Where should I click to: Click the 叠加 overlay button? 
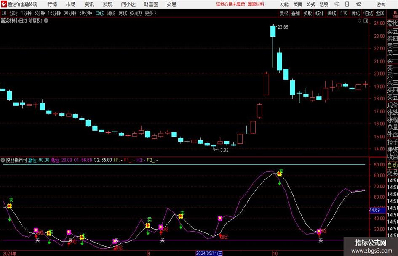click(296, 13)
